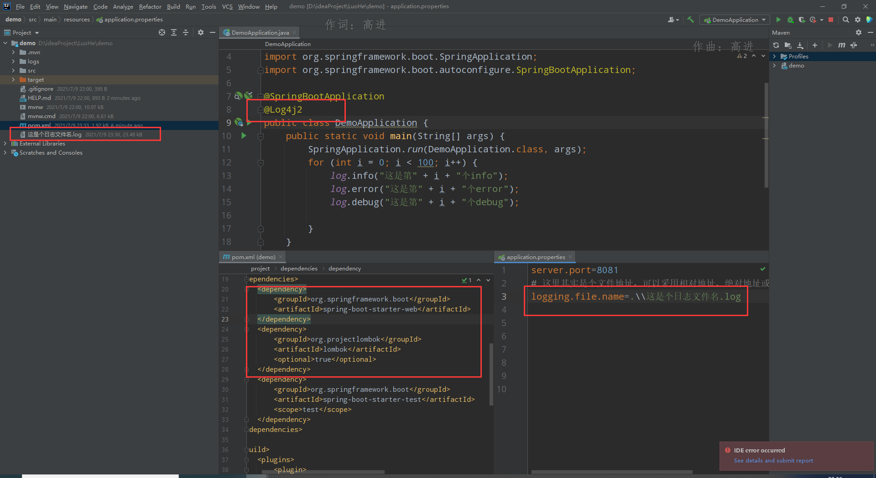Expand demo module in Maven panel
876x478 pixels.
click(x=774, y=65)
